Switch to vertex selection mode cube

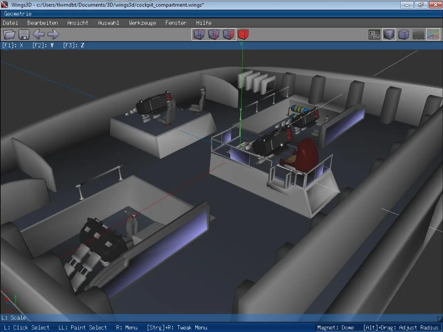point(199,34)
